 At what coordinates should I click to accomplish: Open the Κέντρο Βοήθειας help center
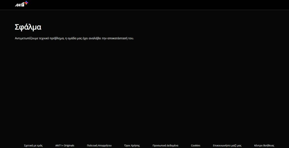click(264, 145)
